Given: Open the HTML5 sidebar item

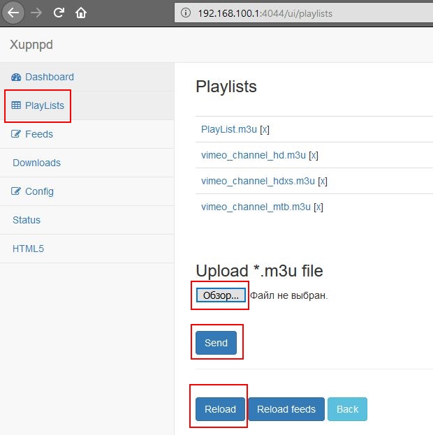Looking at the screenshot, I should [29, 249].
